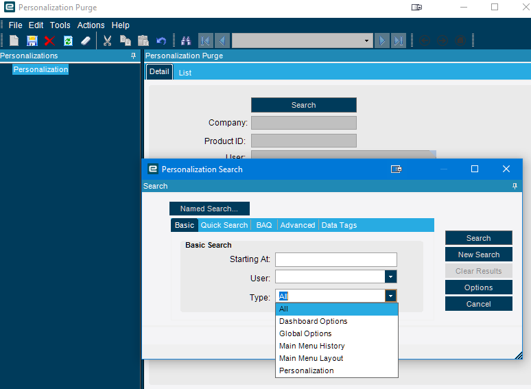
Task: Select the Basic search tab
Action: click(185, 225)
